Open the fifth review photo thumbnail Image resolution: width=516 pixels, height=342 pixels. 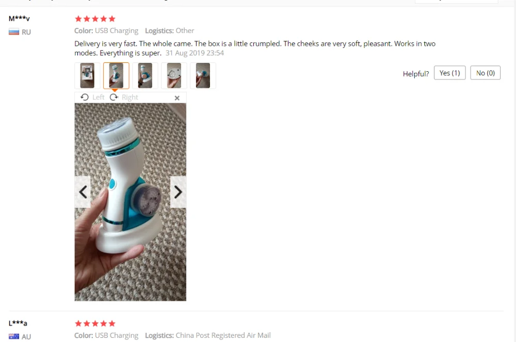203,76
